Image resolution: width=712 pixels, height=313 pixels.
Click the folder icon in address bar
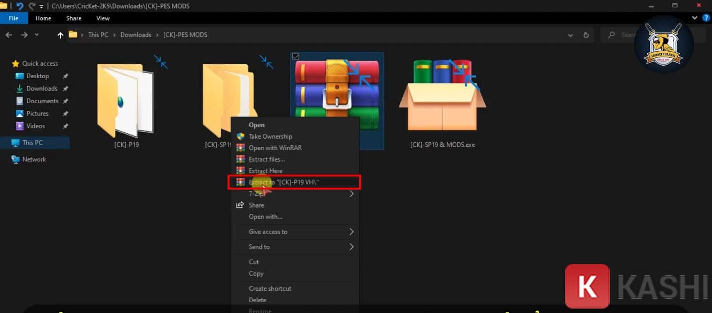pyautogui.click(x=73, y=34)
